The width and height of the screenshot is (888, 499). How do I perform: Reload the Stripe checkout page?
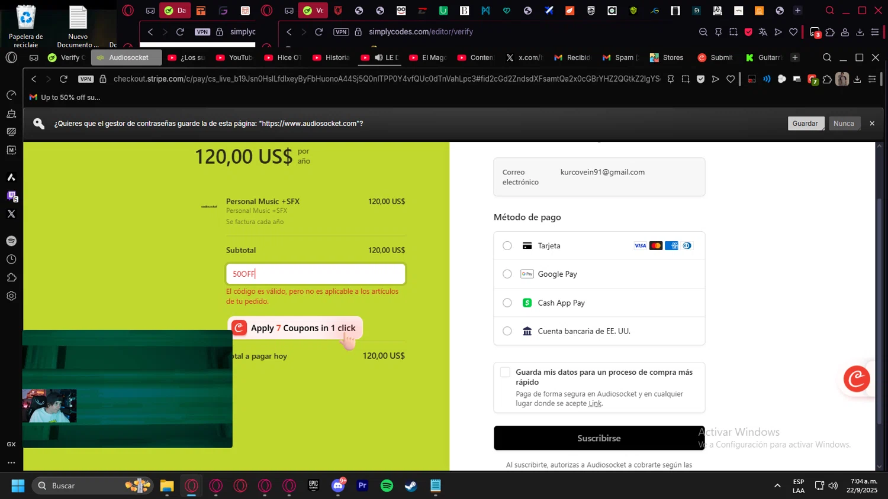(x=63, y=79)
